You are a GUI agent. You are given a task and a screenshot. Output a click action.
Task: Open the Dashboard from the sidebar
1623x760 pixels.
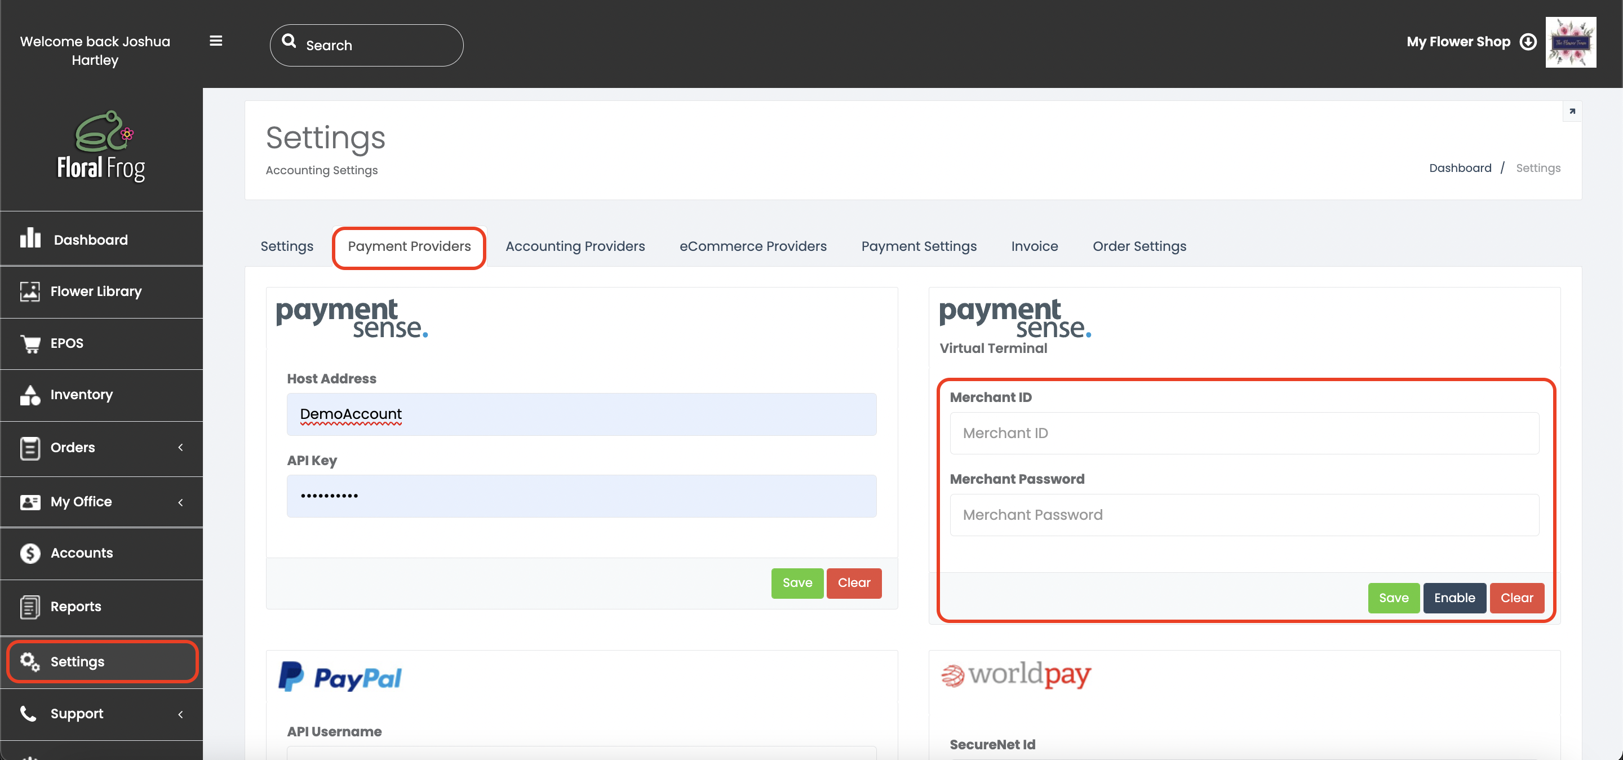pos(32,239)
